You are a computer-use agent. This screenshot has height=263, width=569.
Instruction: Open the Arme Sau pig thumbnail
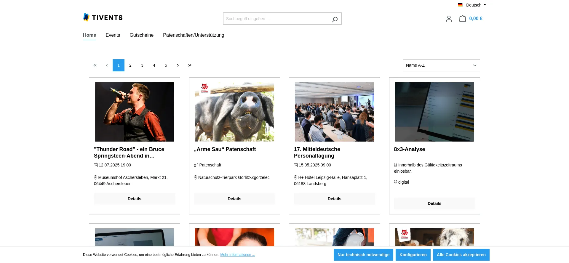point(234,112)
